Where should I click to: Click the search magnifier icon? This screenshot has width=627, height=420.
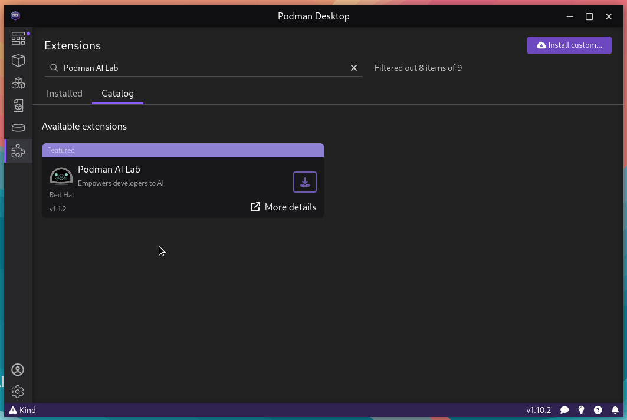click(x=54, y=68)
